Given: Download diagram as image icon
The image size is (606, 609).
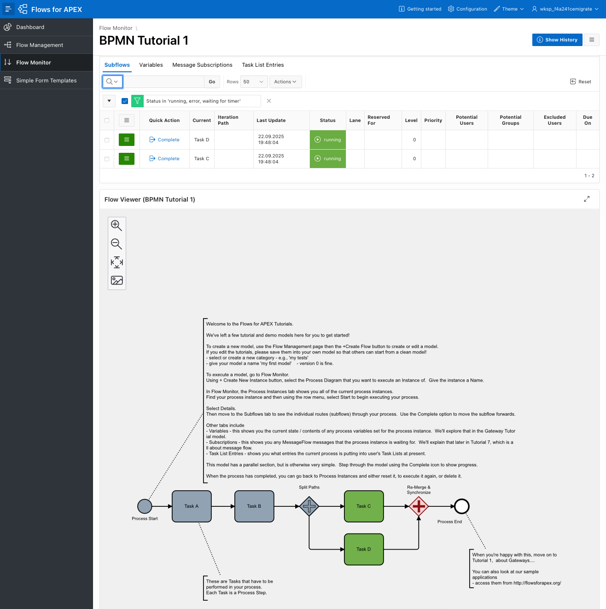Looking at the screenshot, I should pyautogui.click(x=117, y=280).
